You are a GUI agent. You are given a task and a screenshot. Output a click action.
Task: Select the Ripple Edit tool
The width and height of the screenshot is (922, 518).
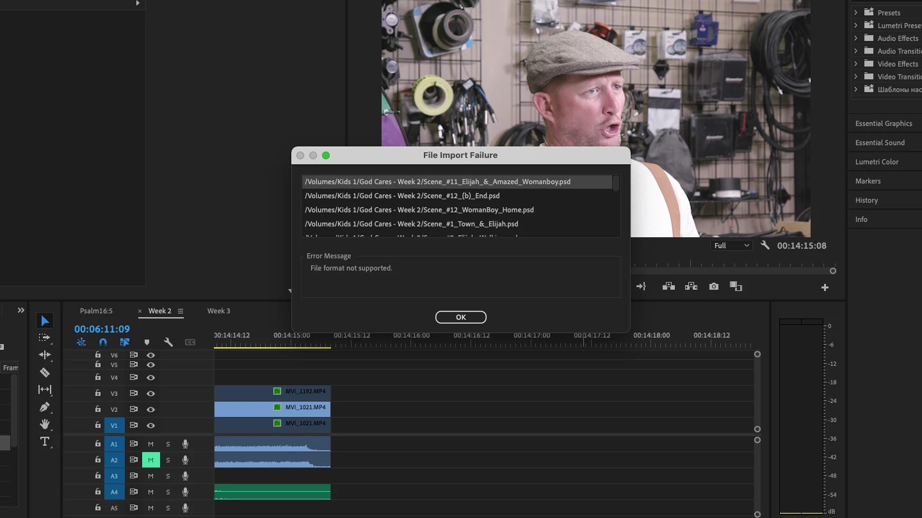[x=45, y=355]
